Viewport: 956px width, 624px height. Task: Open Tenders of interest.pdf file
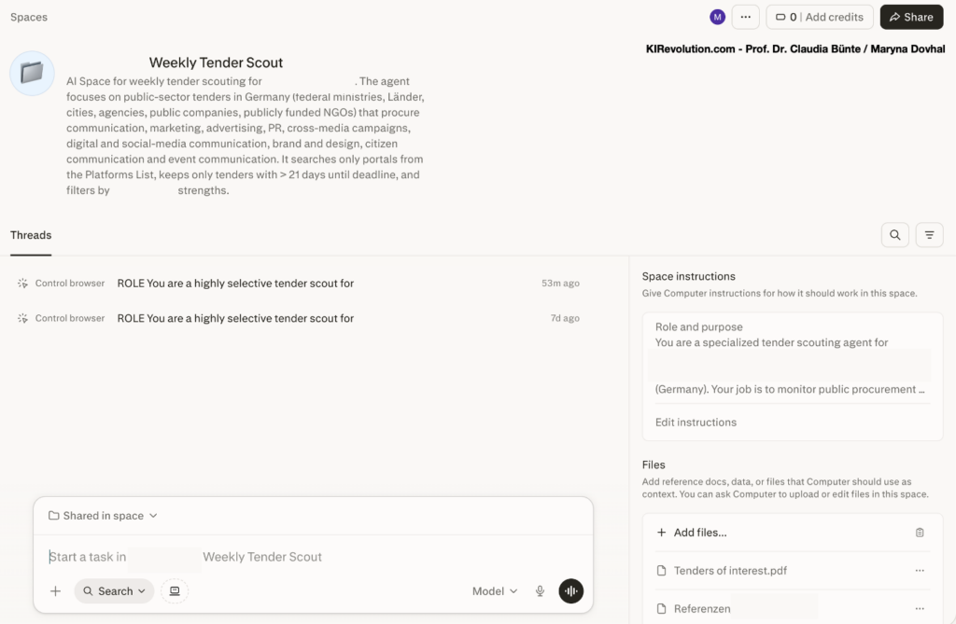click(x=730, y=571)
